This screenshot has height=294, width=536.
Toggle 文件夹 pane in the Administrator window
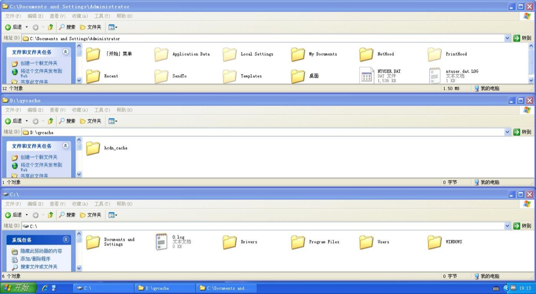coord(90,27)
